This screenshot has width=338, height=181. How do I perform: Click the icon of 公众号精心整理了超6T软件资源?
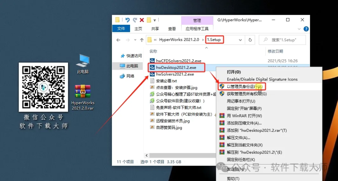point(152,94)
